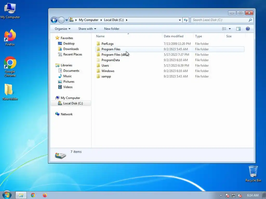Screen dimensions: 266x199
Task: Click the Show desktop strip
Action: coord(264,195)
